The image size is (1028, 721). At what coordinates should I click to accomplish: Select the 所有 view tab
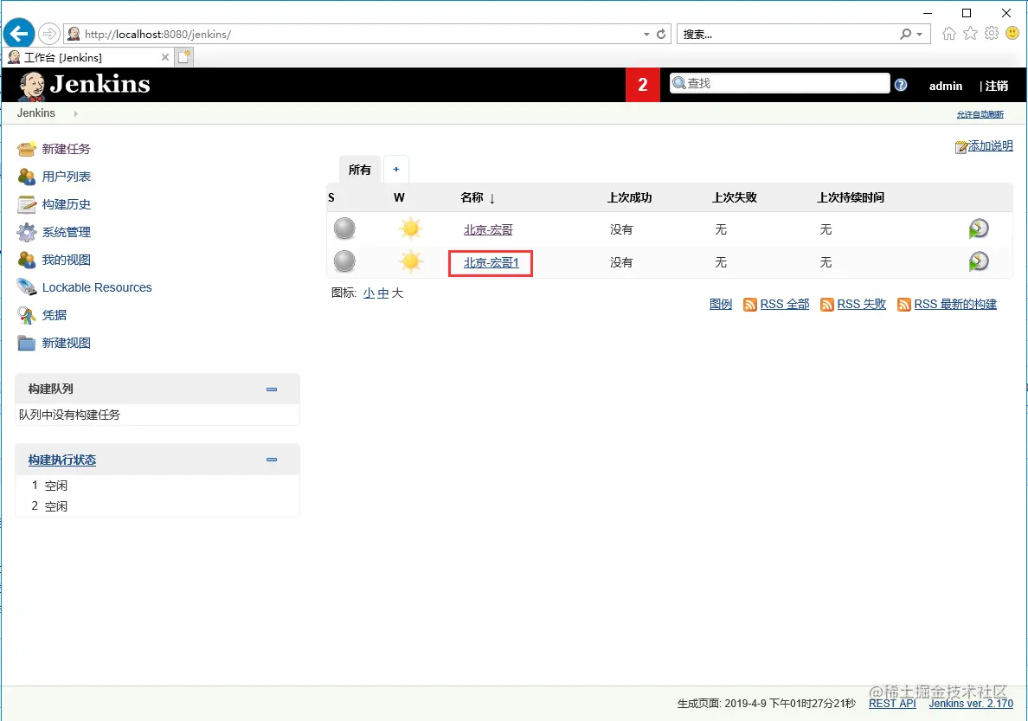(359, 170)
